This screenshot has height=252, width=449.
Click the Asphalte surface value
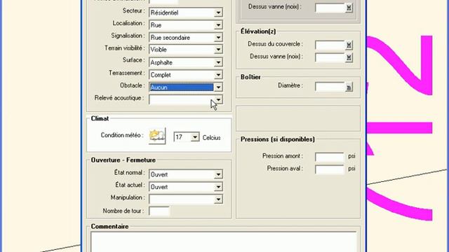click(x=161, y=62)
